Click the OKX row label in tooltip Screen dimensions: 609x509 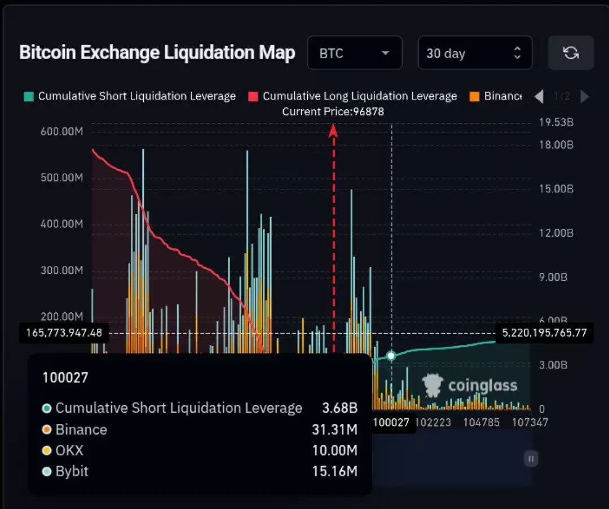(x=69, y=450)
